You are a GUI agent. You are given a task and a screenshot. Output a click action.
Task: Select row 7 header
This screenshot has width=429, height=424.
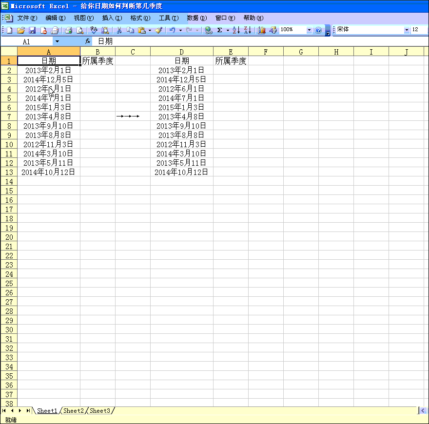pyautogui.click(x=8, y=116)
